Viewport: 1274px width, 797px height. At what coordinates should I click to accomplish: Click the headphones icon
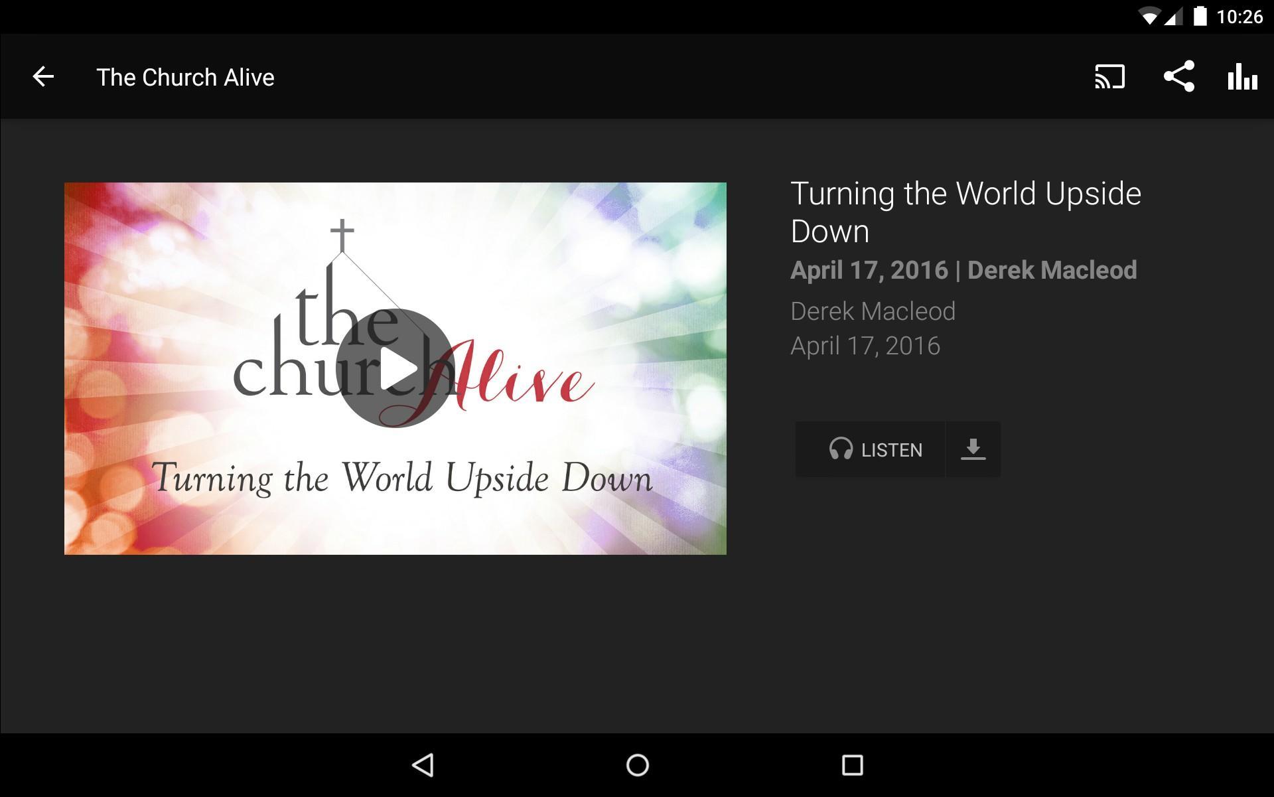[x=841, y=449]
